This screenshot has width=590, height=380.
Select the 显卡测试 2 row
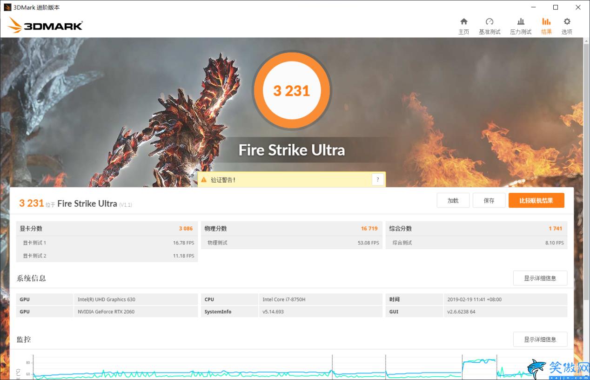(x=107, y=256)
